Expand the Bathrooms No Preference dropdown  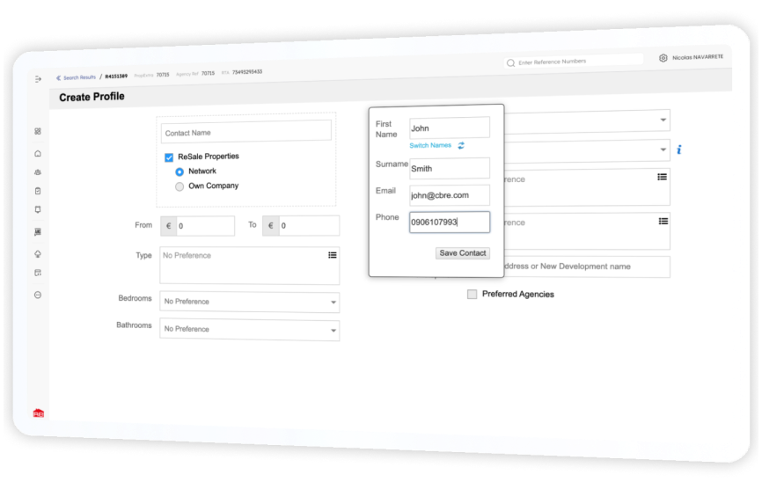tap(249, 330)
